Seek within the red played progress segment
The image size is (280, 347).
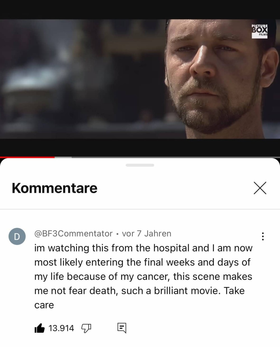[27, 157]
